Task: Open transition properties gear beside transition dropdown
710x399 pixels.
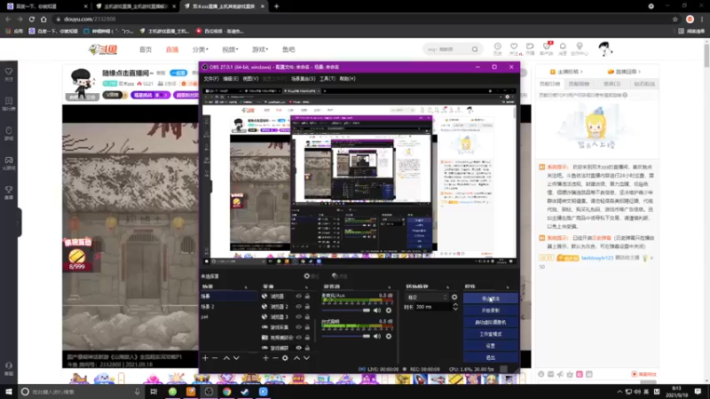Action: tap(454, 297)
